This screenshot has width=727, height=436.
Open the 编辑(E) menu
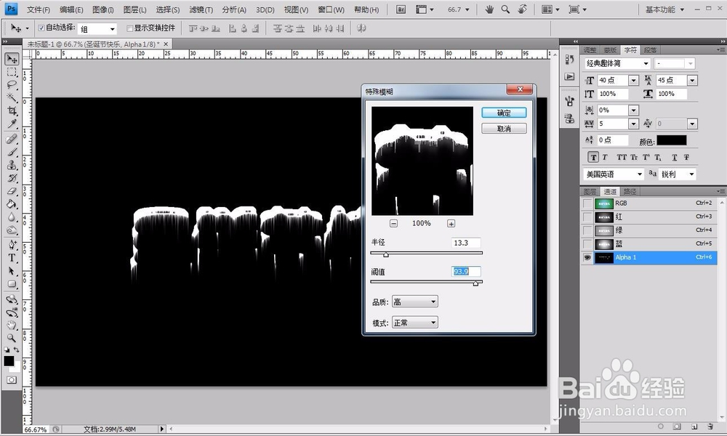pos(71,9)
